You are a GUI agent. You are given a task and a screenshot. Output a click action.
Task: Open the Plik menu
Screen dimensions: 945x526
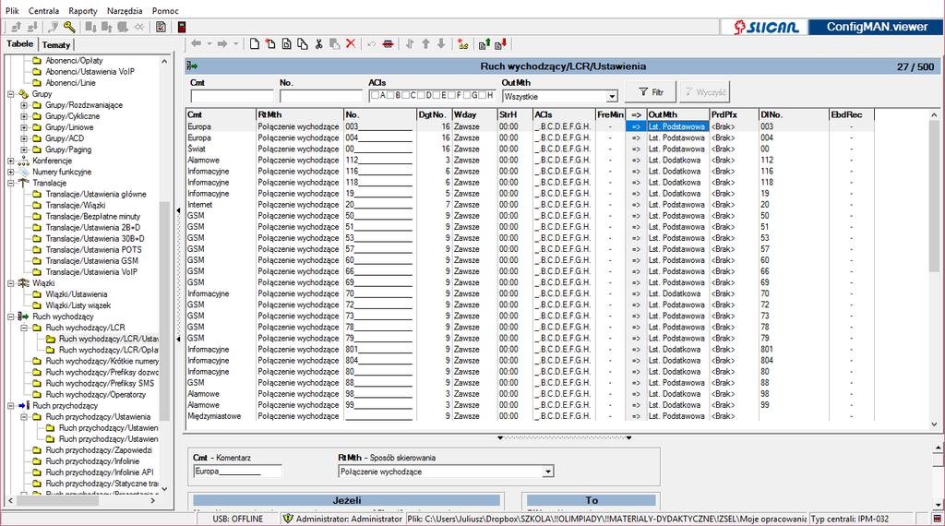click(12, 11)
